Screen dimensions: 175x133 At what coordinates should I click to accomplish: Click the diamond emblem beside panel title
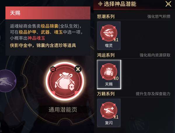100,4
